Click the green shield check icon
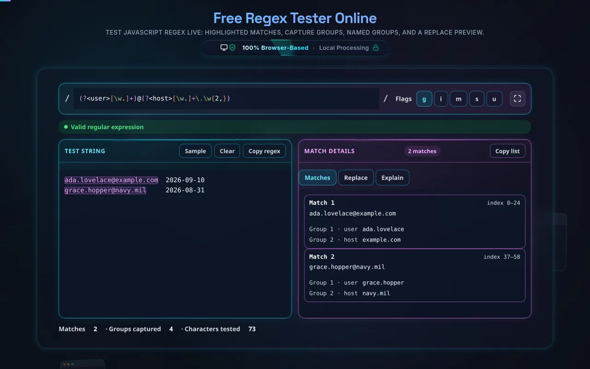This screenshot has height=369, width=590. (x=232, y=48)
